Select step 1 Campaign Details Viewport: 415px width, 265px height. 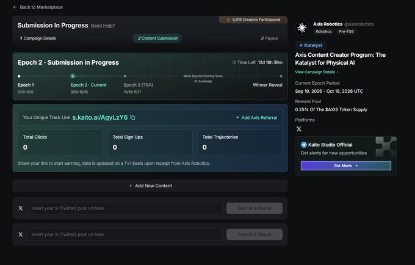point(38,38)
